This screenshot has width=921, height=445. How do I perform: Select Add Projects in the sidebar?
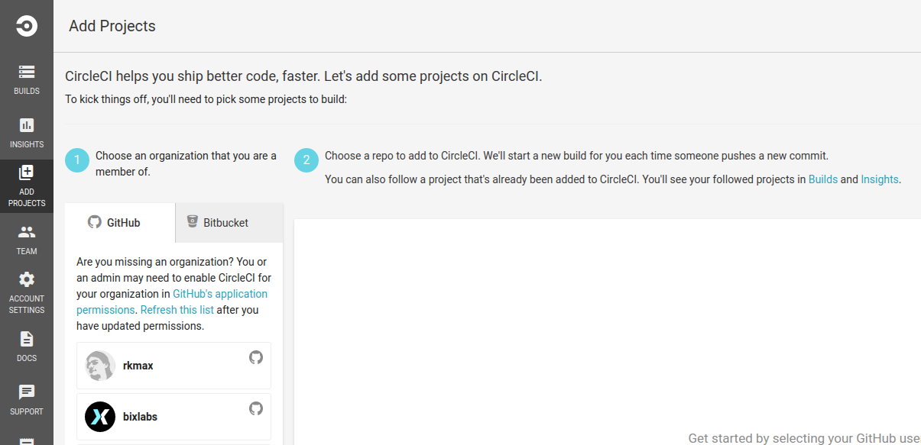pos(26,185)
